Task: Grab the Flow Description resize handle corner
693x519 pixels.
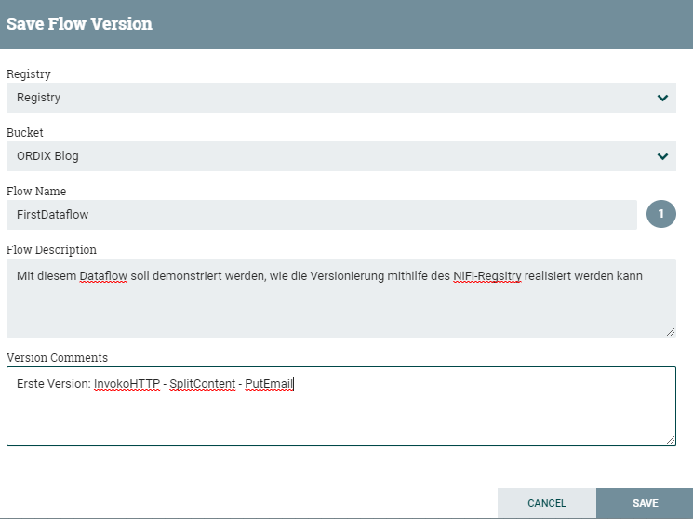Action: pos(671,332)
